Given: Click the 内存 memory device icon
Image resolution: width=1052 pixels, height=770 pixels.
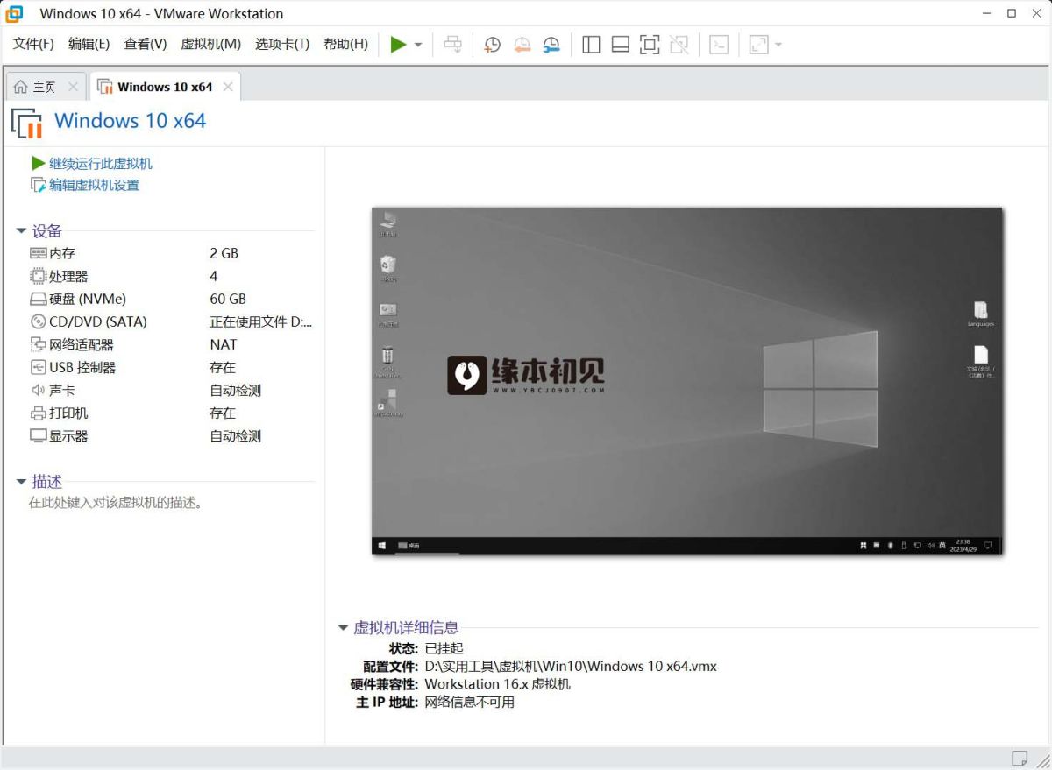Looking at the screenshot, I should pyautogui.click(x=38, y=253).
